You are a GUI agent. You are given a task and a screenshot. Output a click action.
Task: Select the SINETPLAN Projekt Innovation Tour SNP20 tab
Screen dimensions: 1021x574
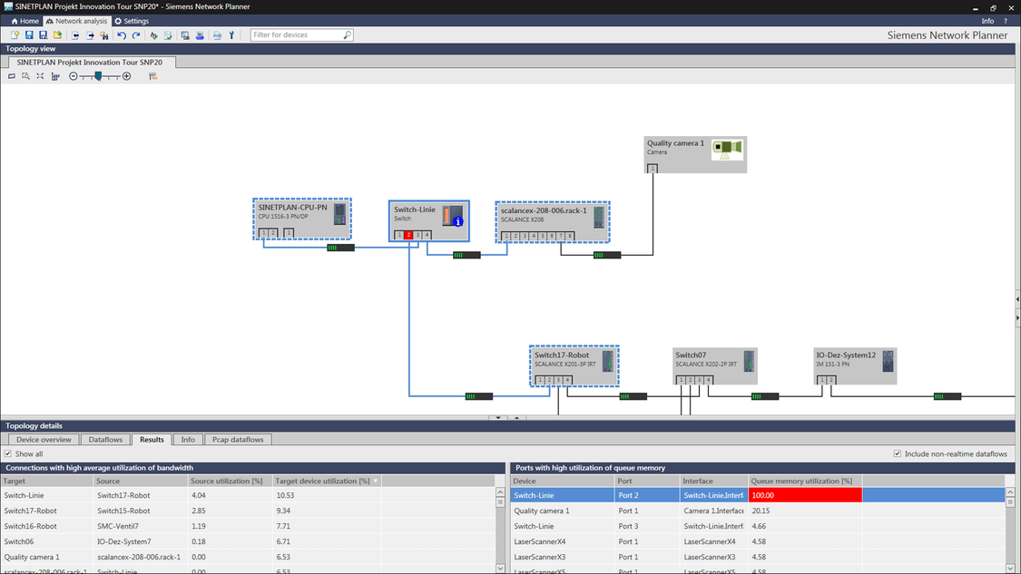[90, 63]
